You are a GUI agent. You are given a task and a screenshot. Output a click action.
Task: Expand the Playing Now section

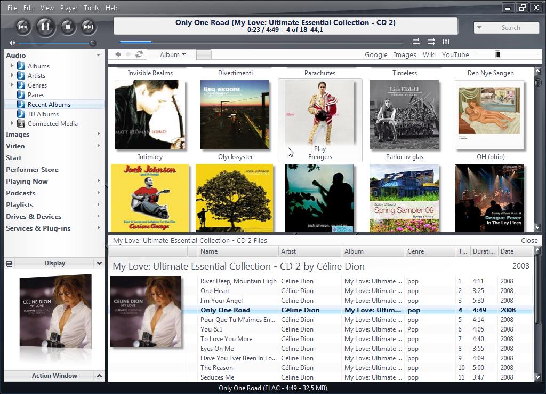click(98, 181)
